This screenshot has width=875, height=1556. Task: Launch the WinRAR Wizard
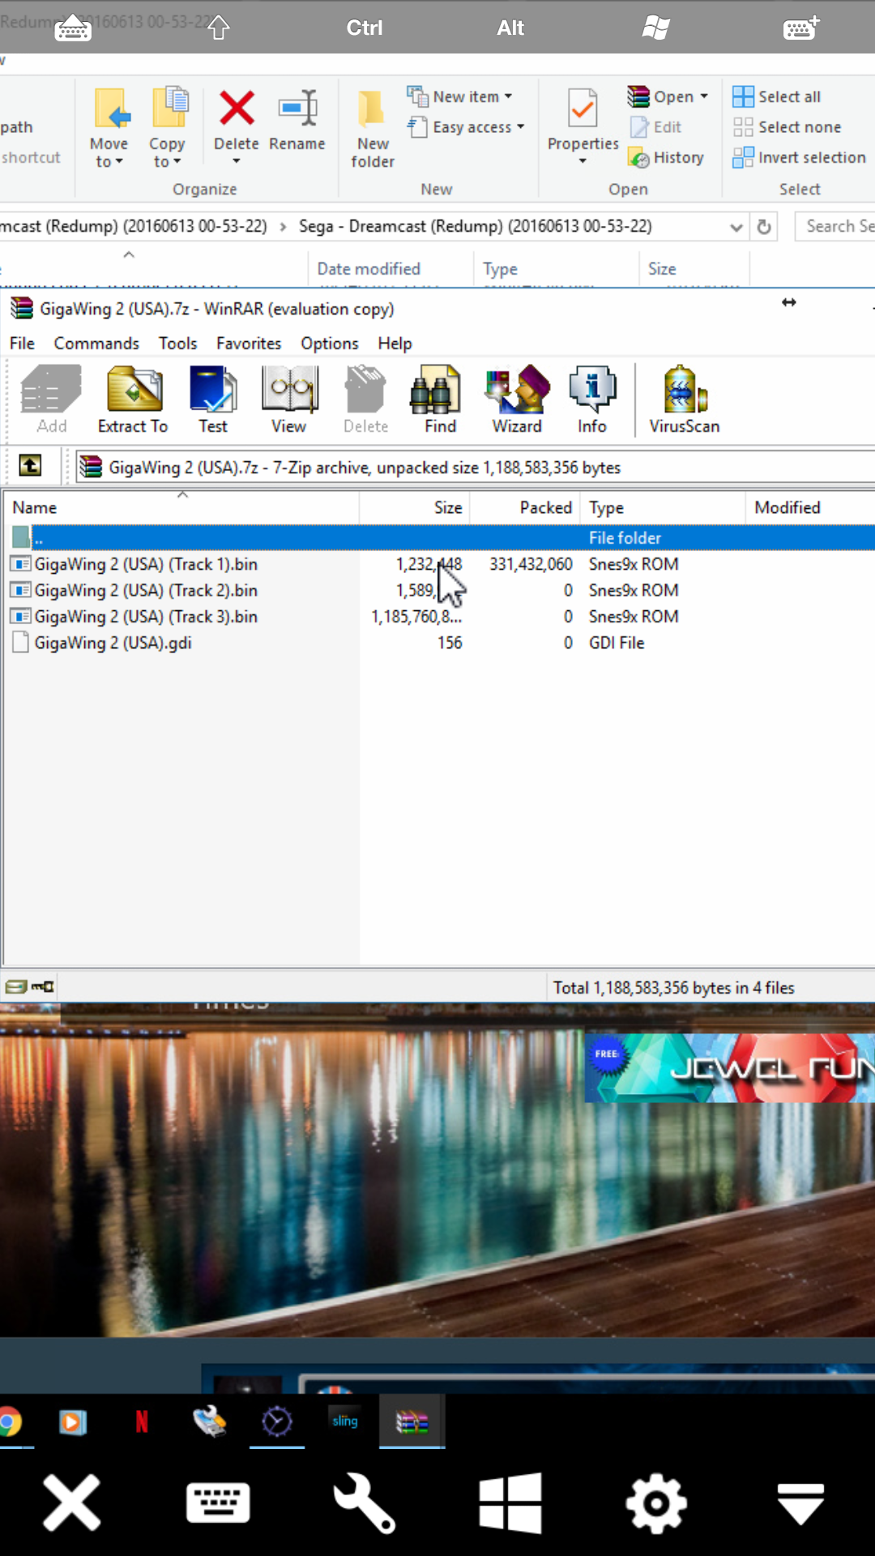pos(517,400)
